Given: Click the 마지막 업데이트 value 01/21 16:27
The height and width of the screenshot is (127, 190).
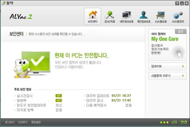Looking at the screenshot, I should tap(121, 96).
